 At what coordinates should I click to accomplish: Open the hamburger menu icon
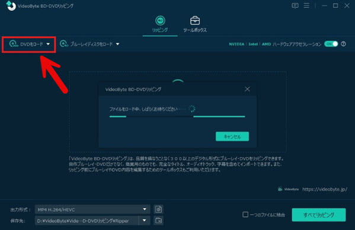click(x=306, y=5)
